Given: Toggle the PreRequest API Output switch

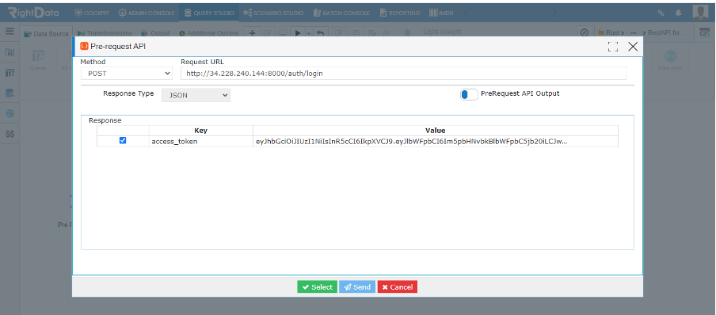Looking at the screenshot, I should (x=469, y=94).
